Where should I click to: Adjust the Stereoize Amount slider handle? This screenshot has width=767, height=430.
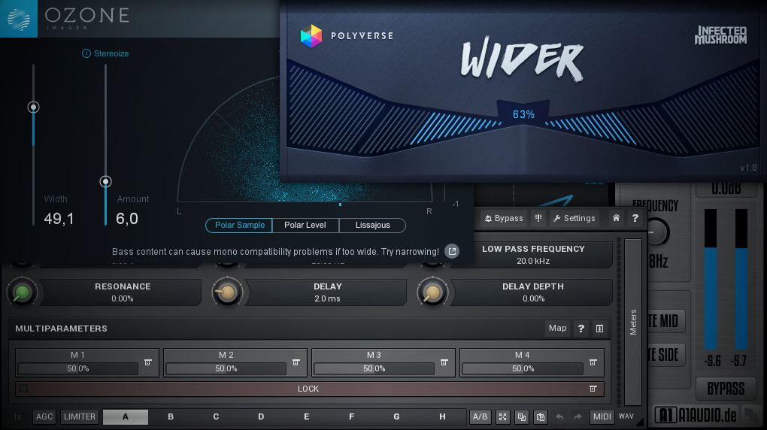pyautogui.click(x=106, y=181)
